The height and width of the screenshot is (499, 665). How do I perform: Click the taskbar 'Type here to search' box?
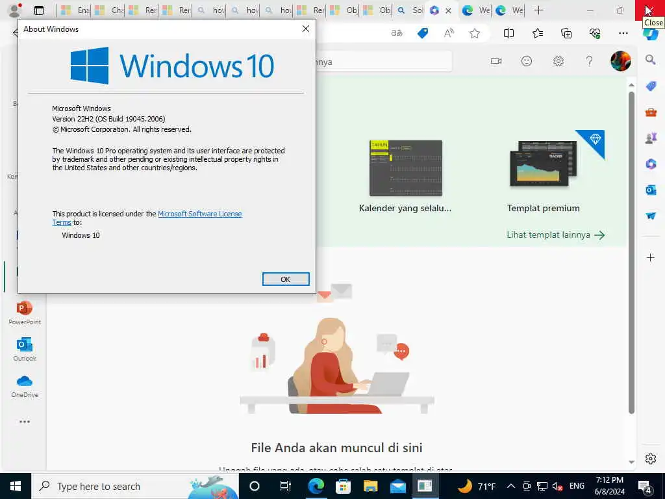[135, 486]
